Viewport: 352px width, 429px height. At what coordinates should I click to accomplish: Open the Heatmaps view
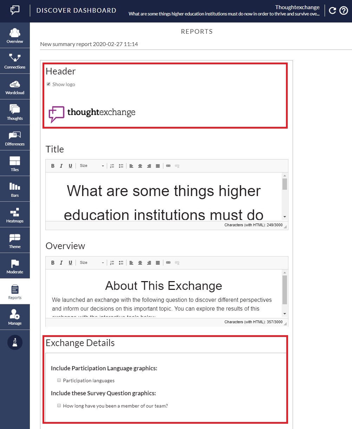pyautogui.click(x=15, y=215)
